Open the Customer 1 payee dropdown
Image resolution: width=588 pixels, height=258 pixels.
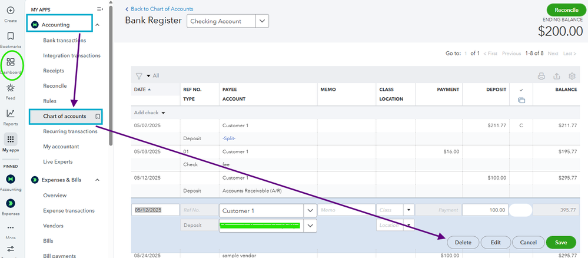310,211
